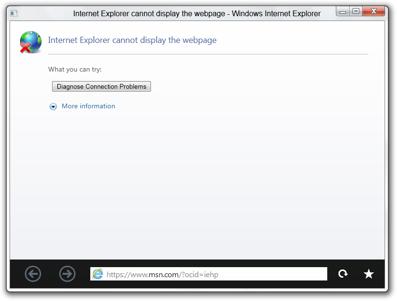Focus the address bar with the msn.com URL
Image resolution: width=397 pixels, height=301 pixels.
click(x=209, y=274)
